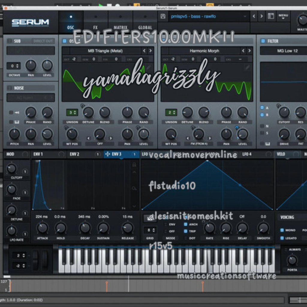Go to the next preset
This screenshot has width=307, height=307.
click(261, 16)
